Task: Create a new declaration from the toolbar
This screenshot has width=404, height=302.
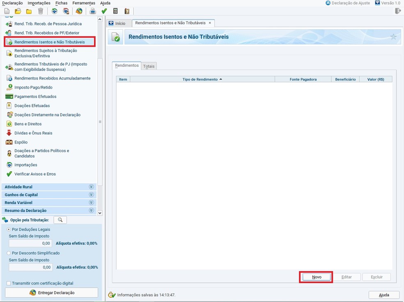Action: pyautogui.click(x=7, y=11)
